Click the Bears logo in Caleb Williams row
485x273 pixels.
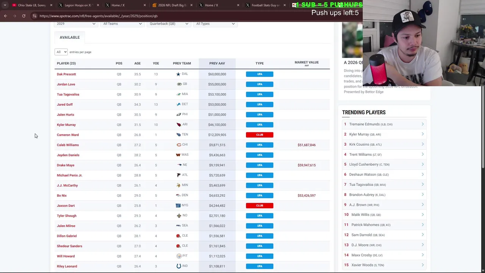click(x=179, y=144)
